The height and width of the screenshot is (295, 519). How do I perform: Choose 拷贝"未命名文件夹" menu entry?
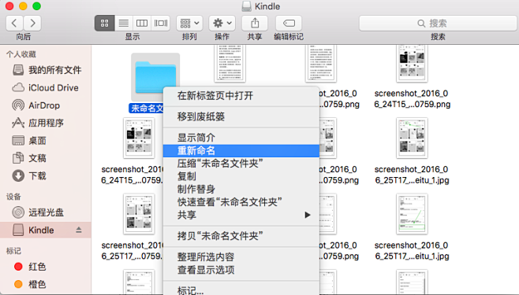(x=241, y=236)
